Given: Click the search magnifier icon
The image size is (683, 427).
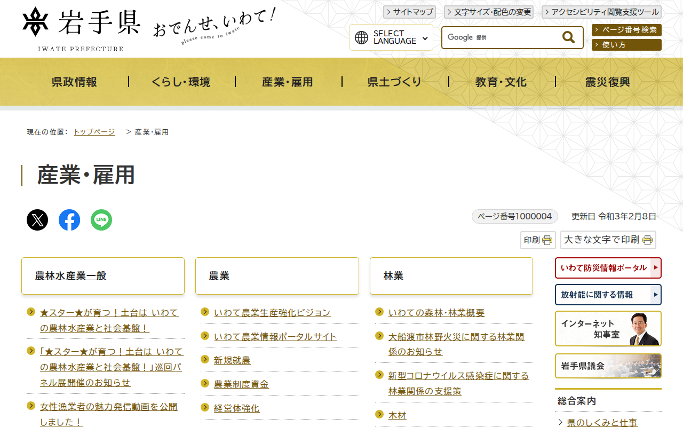Looking at the screenshot, I should (x=568, y=37).
